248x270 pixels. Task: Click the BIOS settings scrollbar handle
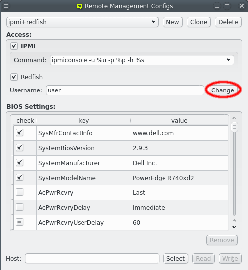click(234, 127)
